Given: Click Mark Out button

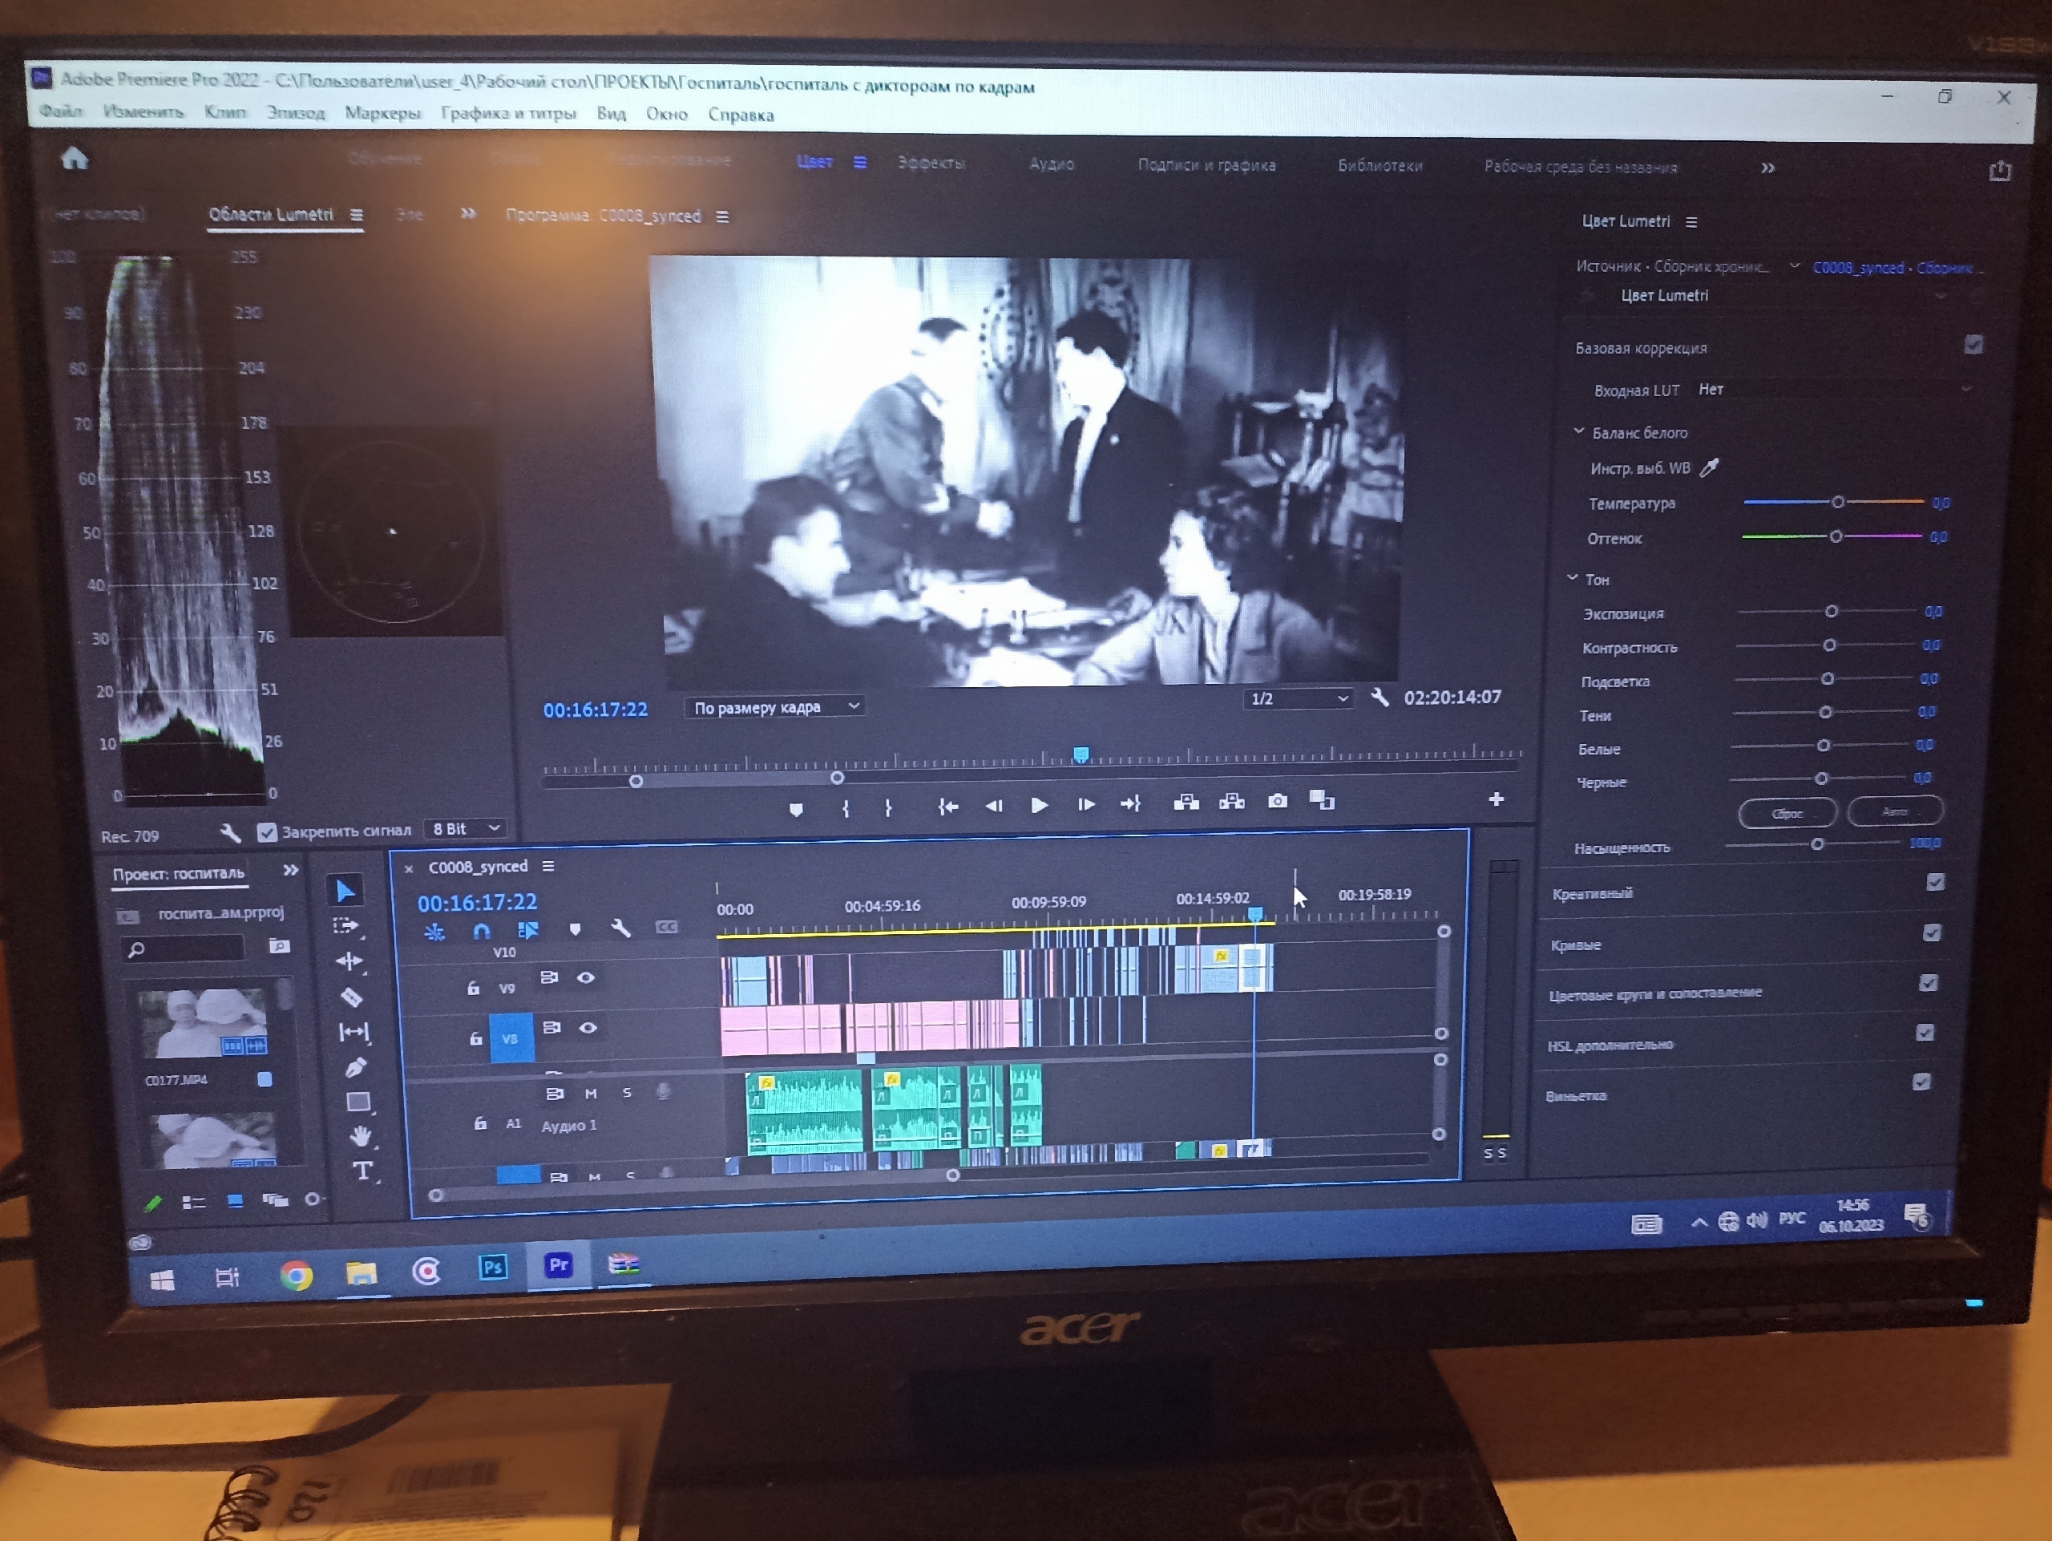Looking at the screenshot, I should [889, 807].
